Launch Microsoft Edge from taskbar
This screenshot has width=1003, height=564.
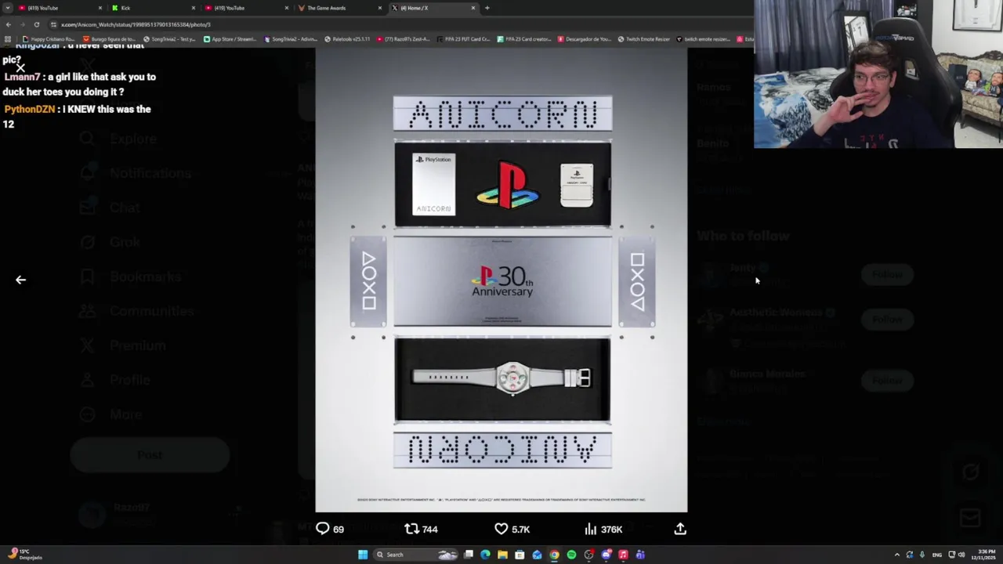point(486,555)
